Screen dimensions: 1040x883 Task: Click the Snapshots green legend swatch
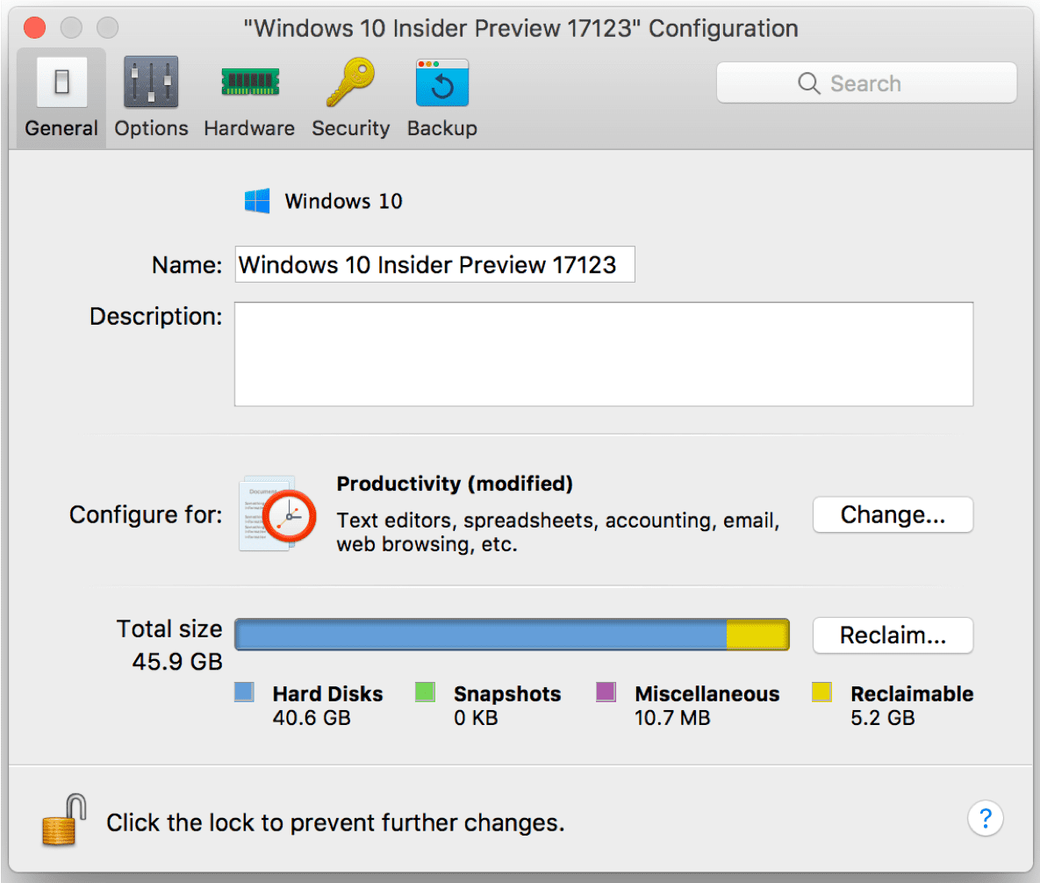point(425,692)
